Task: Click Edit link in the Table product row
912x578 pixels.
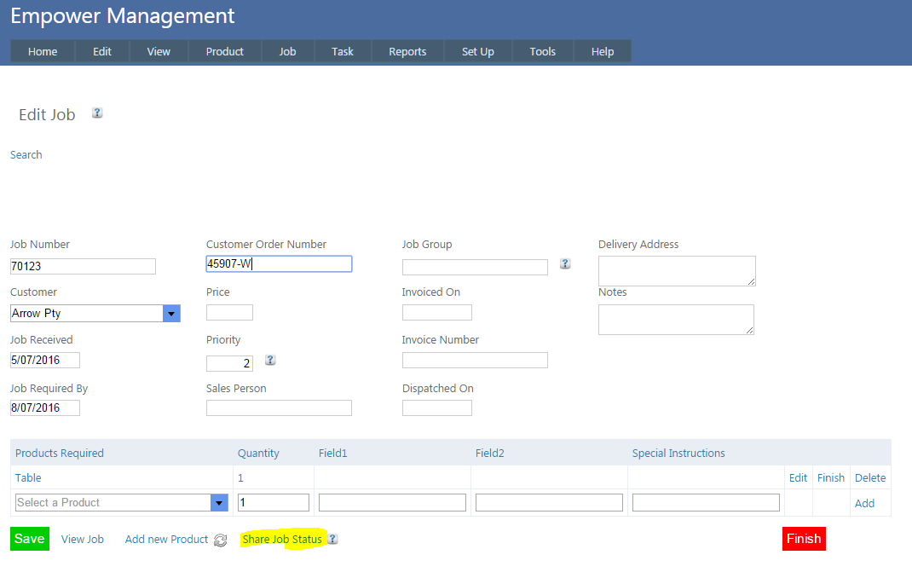Action: point(798,477)
